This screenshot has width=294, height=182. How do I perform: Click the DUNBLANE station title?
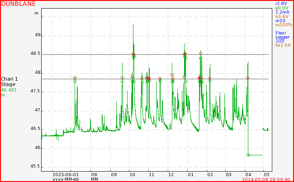pyautogui.click(x=19, y=4)
